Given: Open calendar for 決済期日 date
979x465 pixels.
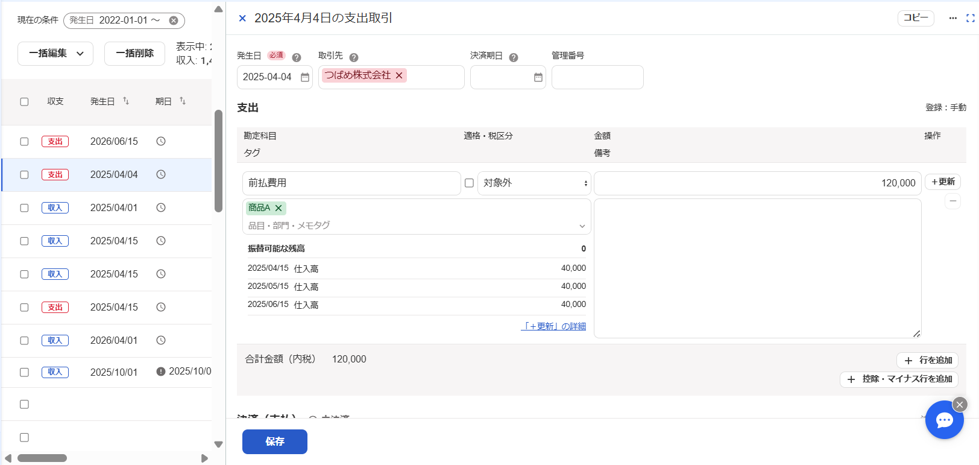Looking at the screenshot, I should pos(538,77).
